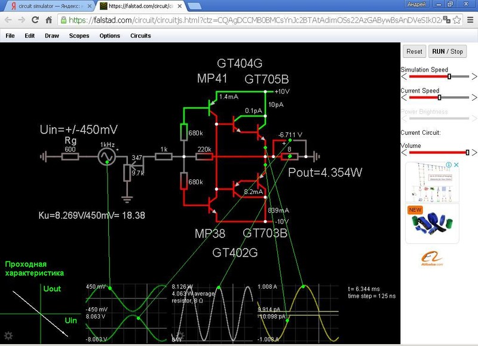Click ground symbol below the potentiometer
The image size is (478, 346).
click(127, 199)
